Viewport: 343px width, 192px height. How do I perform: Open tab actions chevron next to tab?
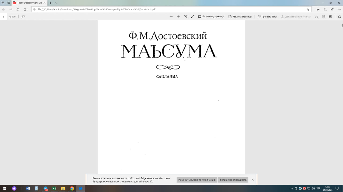tap(55, 3)
